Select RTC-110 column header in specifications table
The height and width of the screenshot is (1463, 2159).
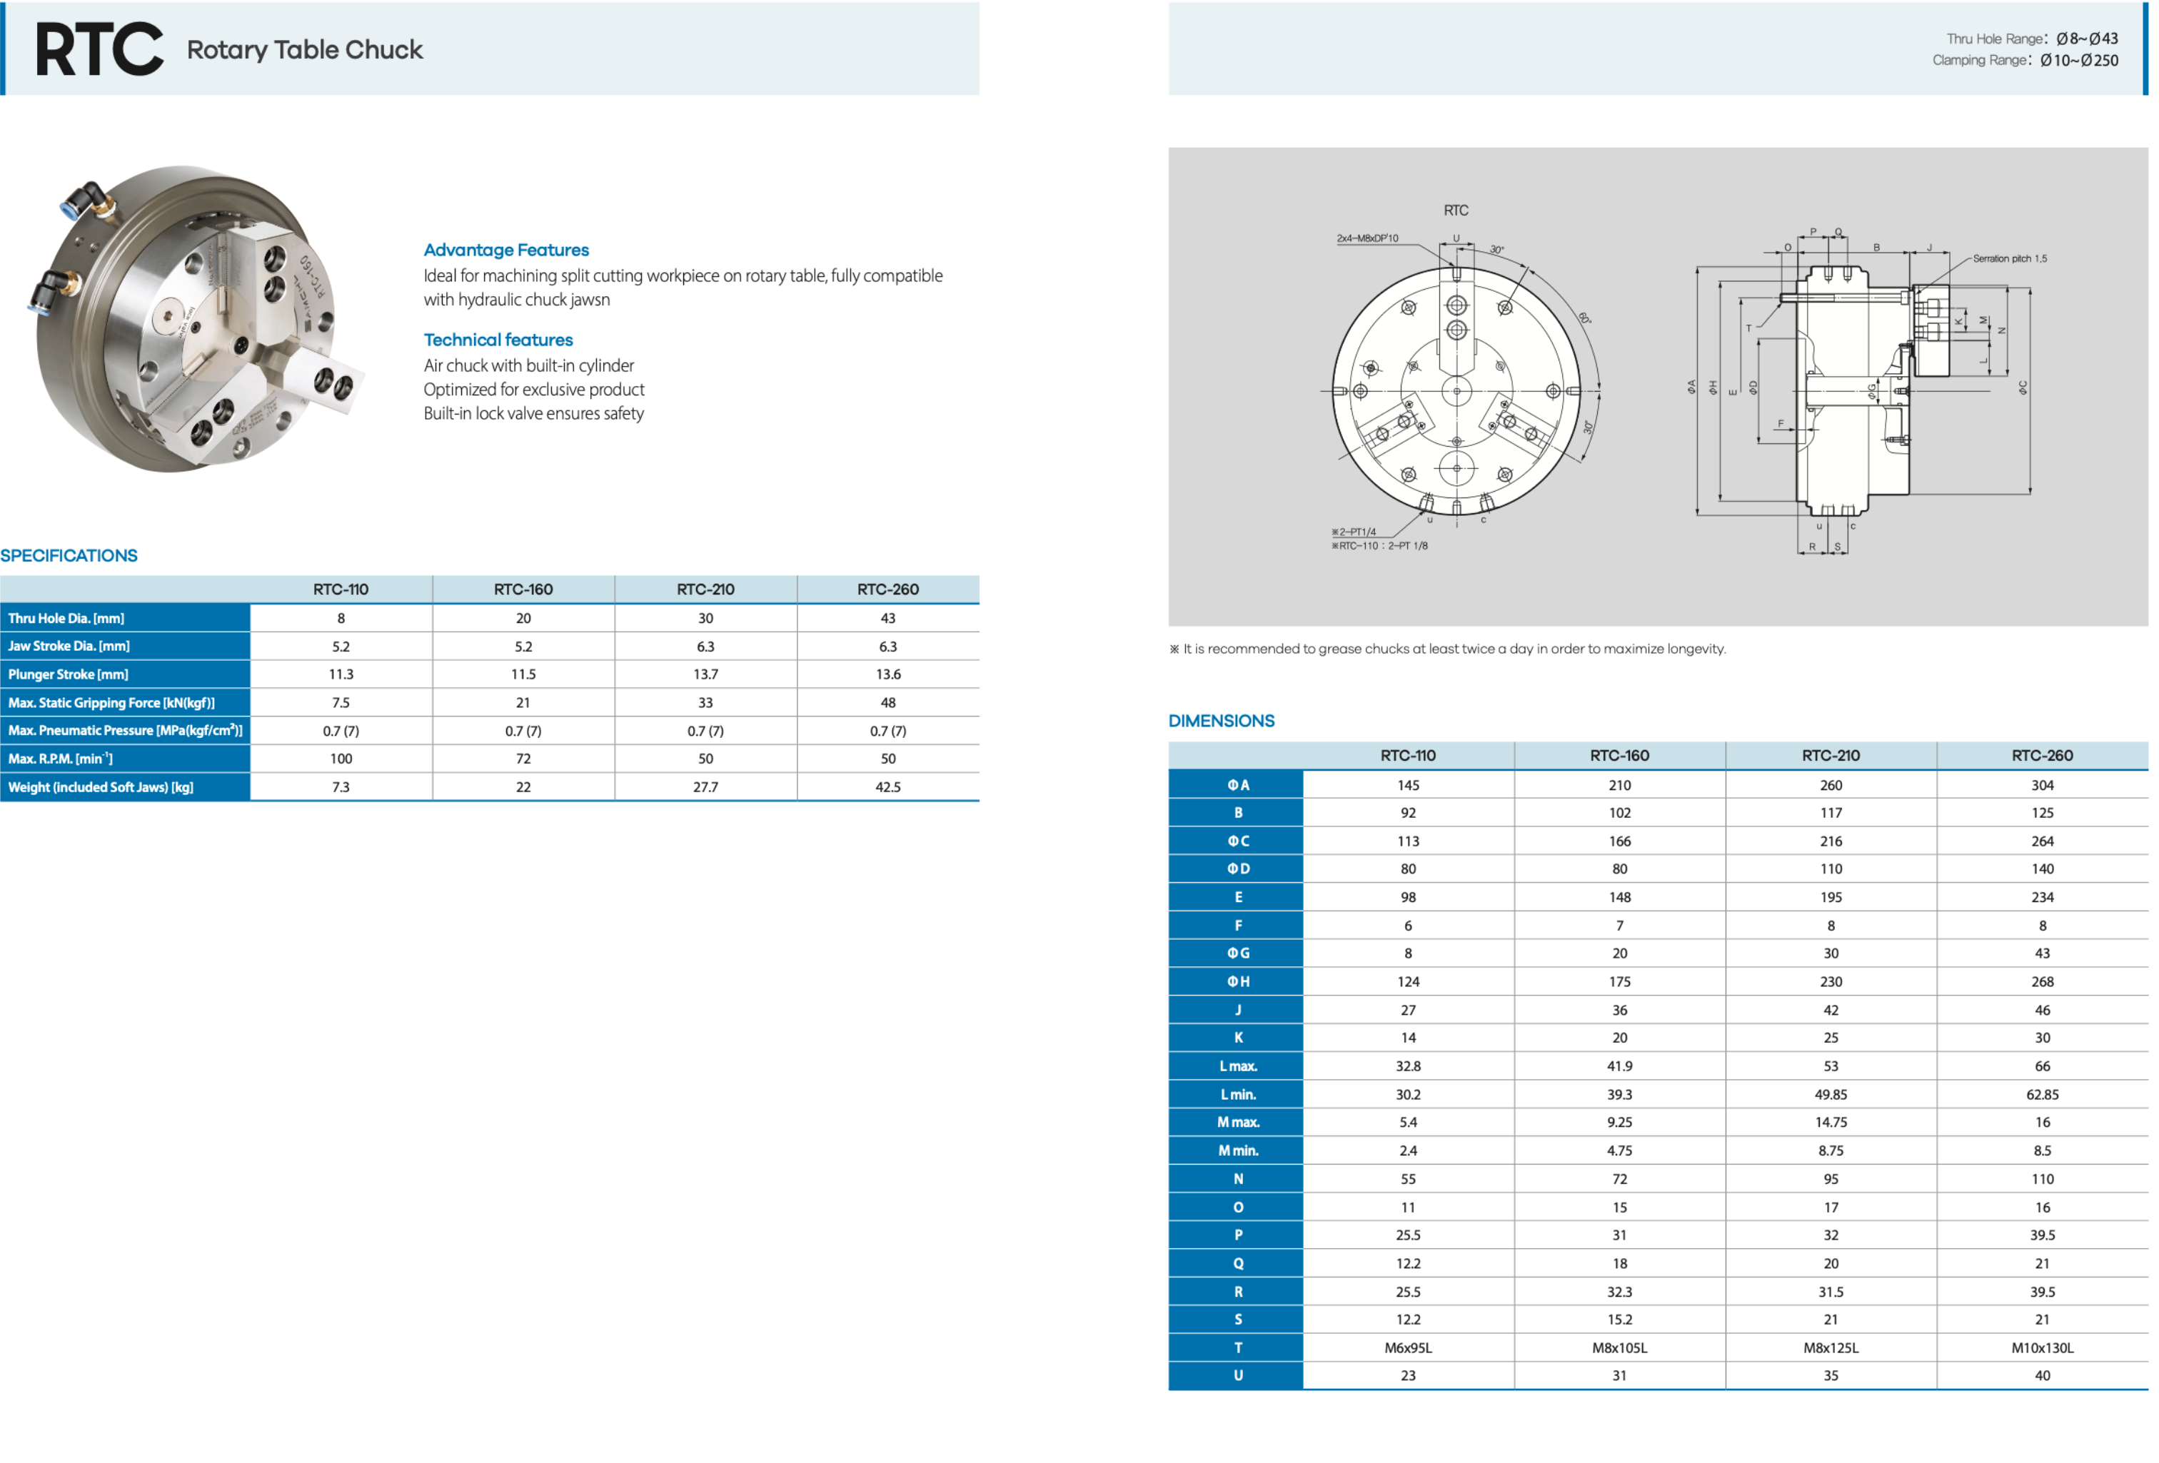341,589
